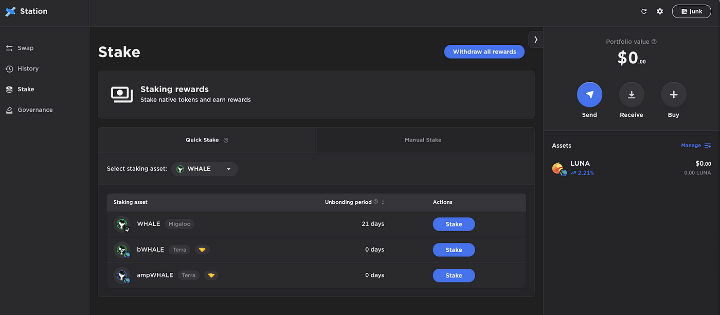Open History from the sidebar

22,68
